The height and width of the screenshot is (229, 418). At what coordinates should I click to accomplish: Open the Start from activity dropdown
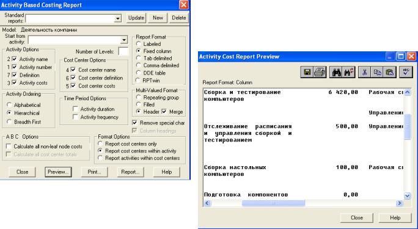pyautogui.click(x=123, y=40)
